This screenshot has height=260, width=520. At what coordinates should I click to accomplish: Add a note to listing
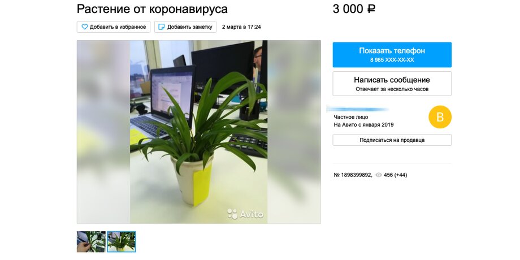click(x=185, y=27)
